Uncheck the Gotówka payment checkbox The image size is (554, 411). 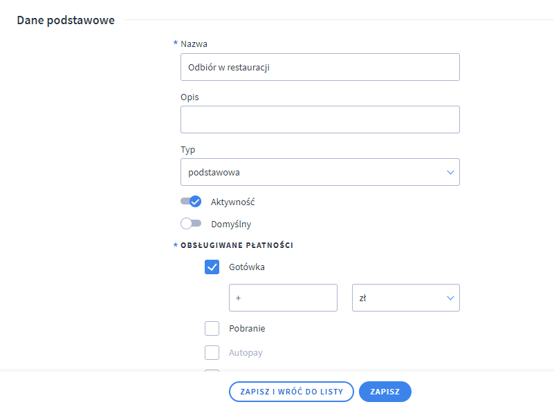tap(212, 267)
